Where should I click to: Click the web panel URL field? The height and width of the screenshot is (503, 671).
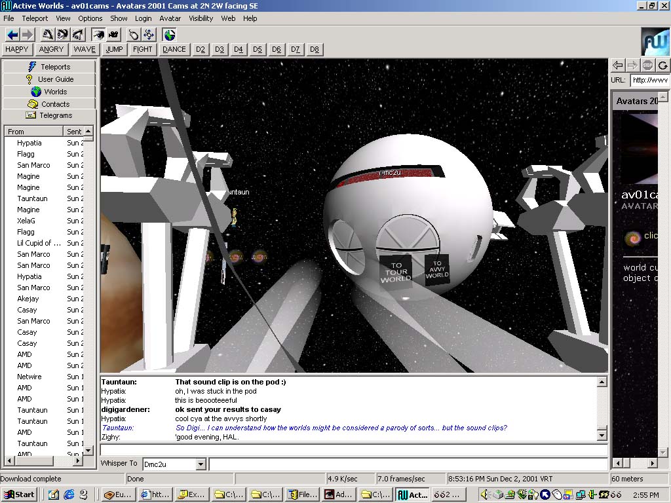(649, 80)
